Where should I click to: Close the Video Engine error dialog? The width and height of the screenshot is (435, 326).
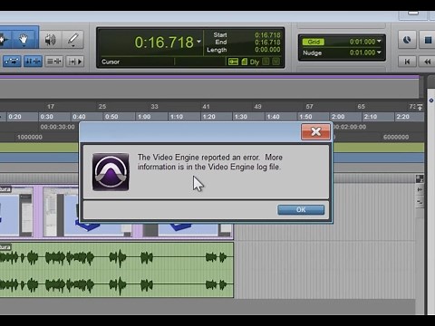[x=315, y=131]
